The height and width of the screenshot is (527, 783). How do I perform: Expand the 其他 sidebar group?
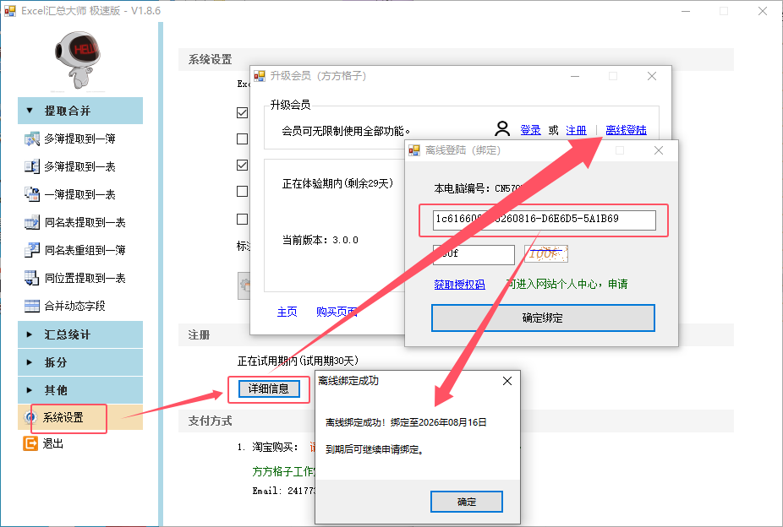click(79, 390)
